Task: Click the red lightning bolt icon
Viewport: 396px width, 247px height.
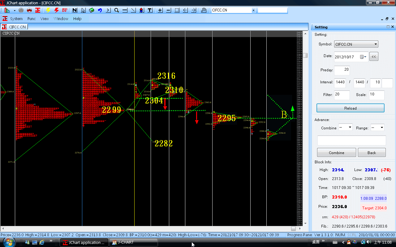Action: 56,10
